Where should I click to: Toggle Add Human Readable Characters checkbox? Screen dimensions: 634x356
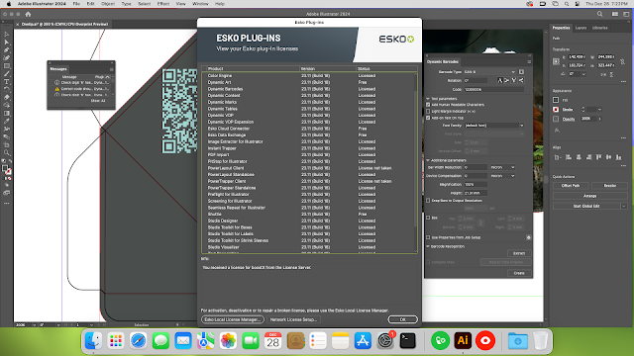428,105
